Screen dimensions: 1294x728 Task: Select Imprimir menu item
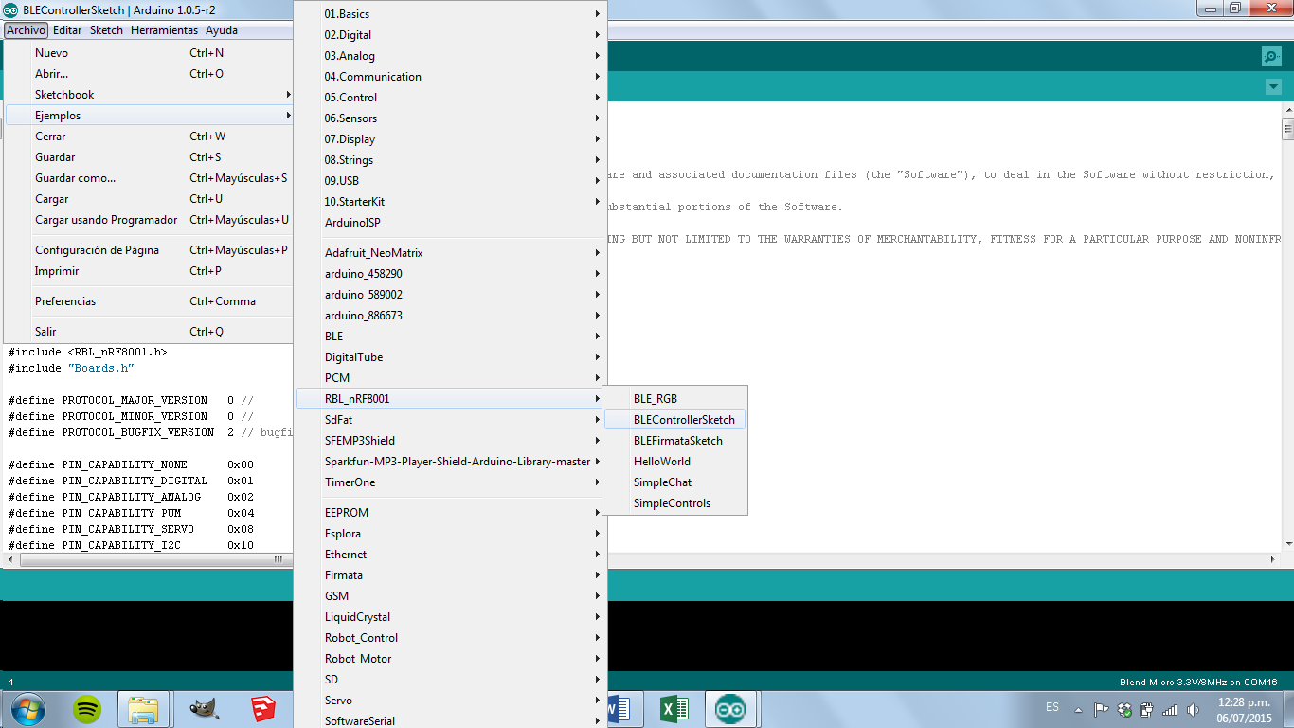150,271
